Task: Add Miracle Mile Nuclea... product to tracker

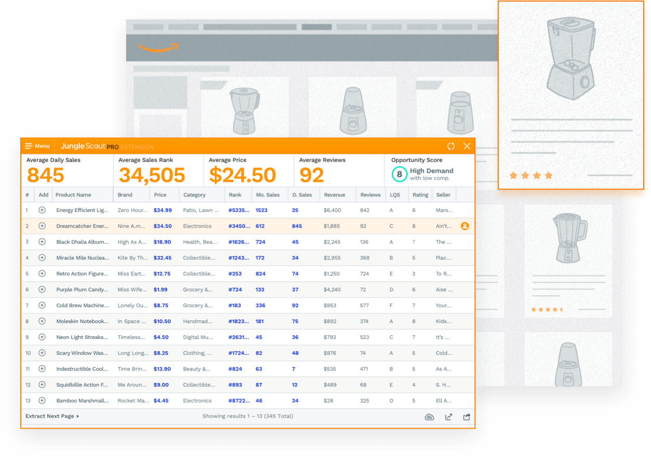Action: 42,258
